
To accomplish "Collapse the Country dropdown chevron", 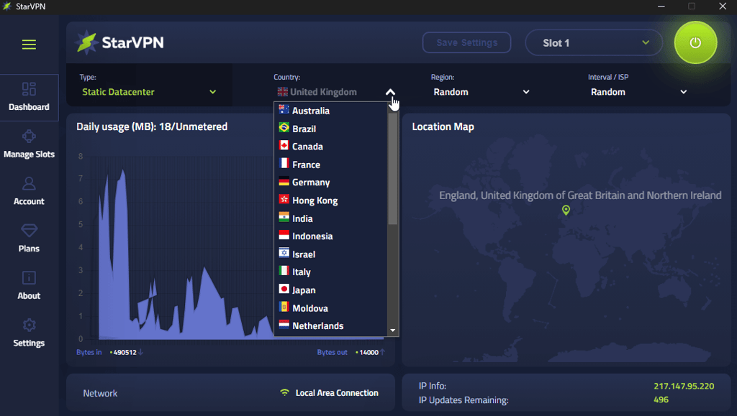I will click(390, 93).
